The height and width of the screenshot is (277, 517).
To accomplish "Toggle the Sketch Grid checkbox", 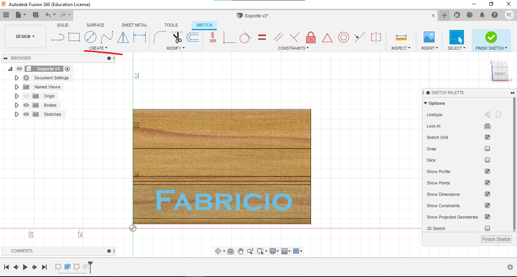I will [x=487, y=137].
